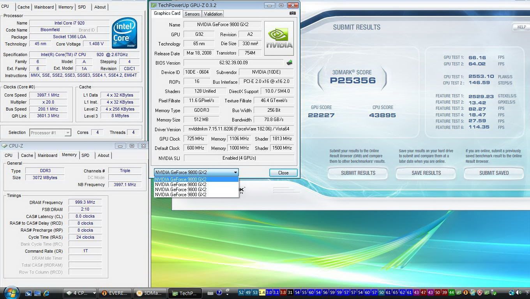
Task: Click the NVIDIA logo in GPU-Z
Action: point(279,38)
